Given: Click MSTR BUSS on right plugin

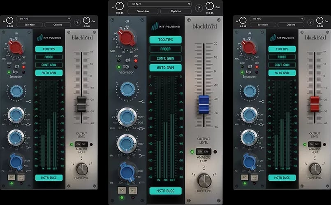Looking at the screenshot, I should pyautogui.click(x=282, y=178).
